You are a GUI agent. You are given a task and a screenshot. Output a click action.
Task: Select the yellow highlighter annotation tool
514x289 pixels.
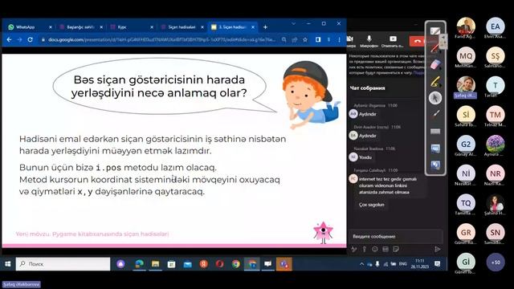click(435, 81)
